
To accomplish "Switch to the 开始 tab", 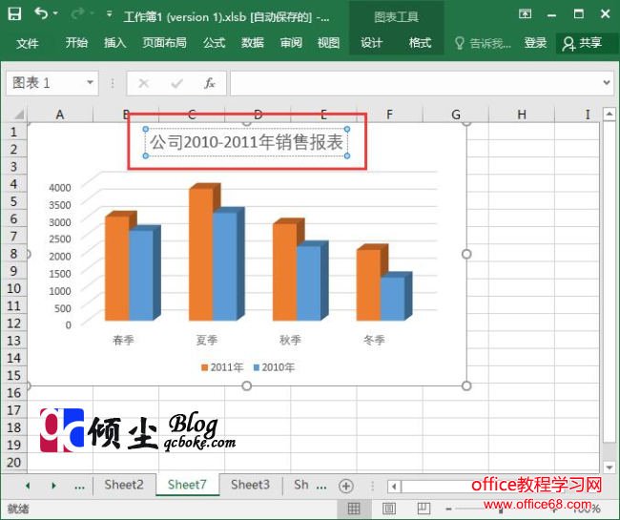I will (76, 42).
